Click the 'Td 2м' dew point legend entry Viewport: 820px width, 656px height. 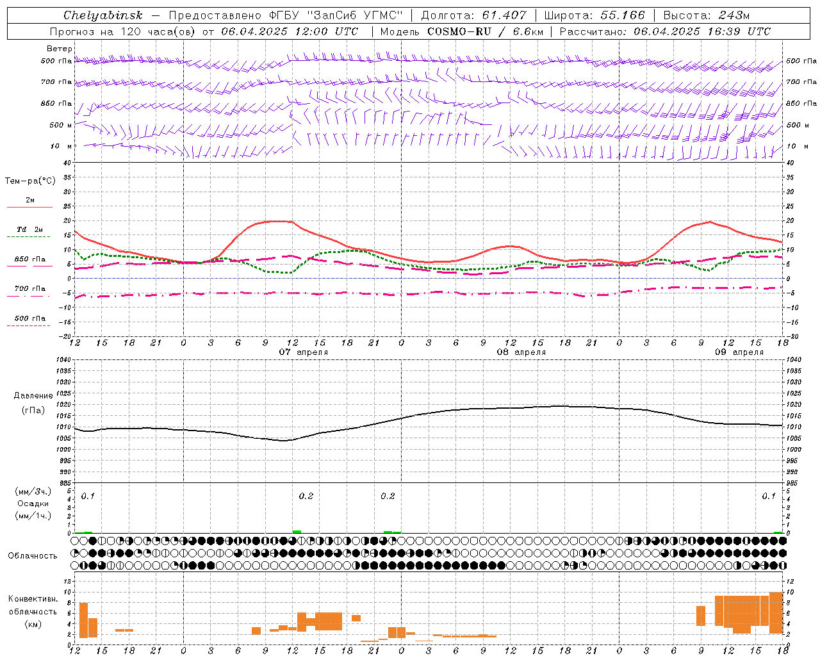point(30,229)
